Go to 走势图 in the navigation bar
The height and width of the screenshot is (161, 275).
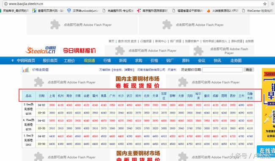[x=236, y=61]
